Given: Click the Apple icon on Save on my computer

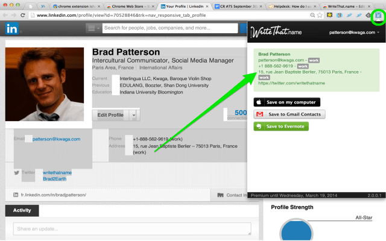Looking at the screenshot, I should pos(259,102).
